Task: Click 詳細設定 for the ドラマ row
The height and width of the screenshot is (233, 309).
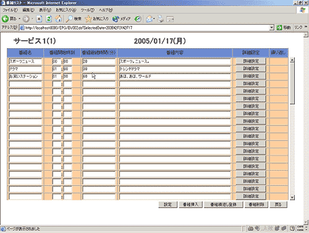Action: (x=251, y=69)
